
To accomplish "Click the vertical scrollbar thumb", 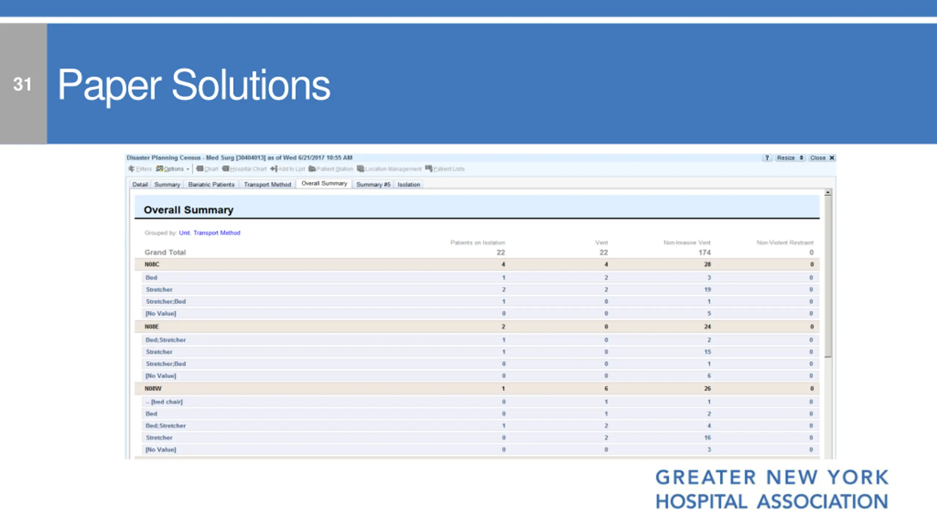I will point(828,276).
